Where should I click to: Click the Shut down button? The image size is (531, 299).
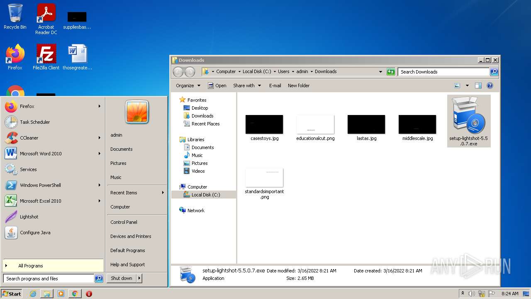click(x=122, y=278)
